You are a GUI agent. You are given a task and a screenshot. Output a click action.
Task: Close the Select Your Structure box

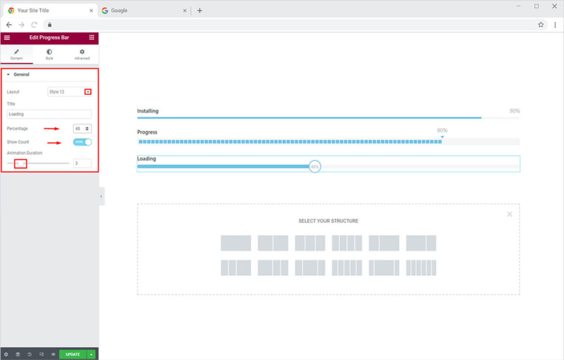coord(509,214)
